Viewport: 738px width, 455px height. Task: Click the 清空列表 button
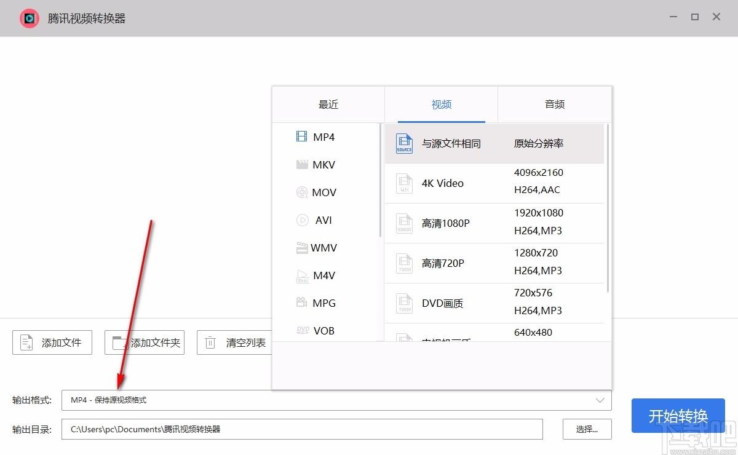tap(234, 342)
